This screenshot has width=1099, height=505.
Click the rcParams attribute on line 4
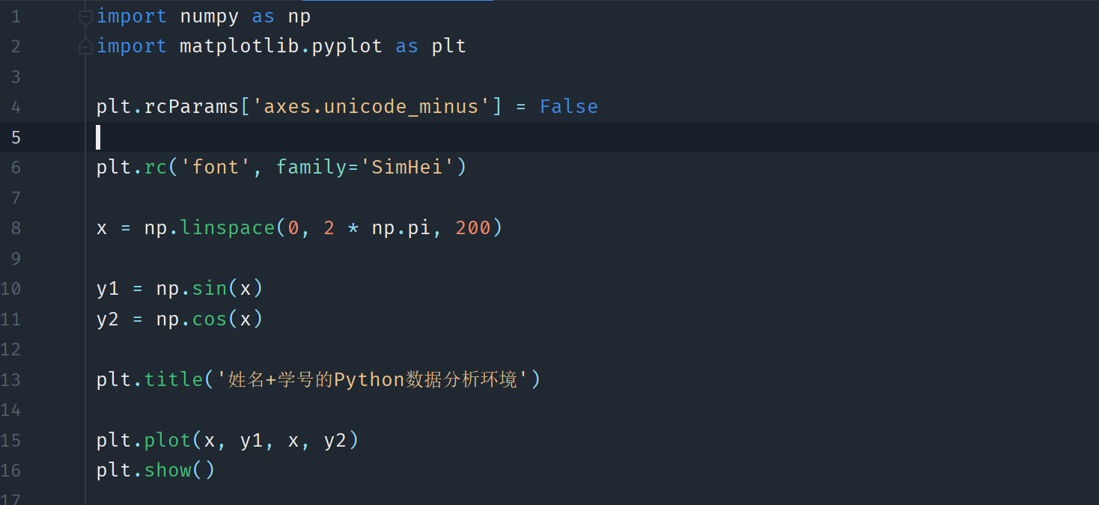191,107
